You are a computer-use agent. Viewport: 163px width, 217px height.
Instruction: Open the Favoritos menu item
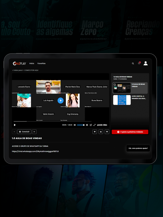[x=41, y=63]
